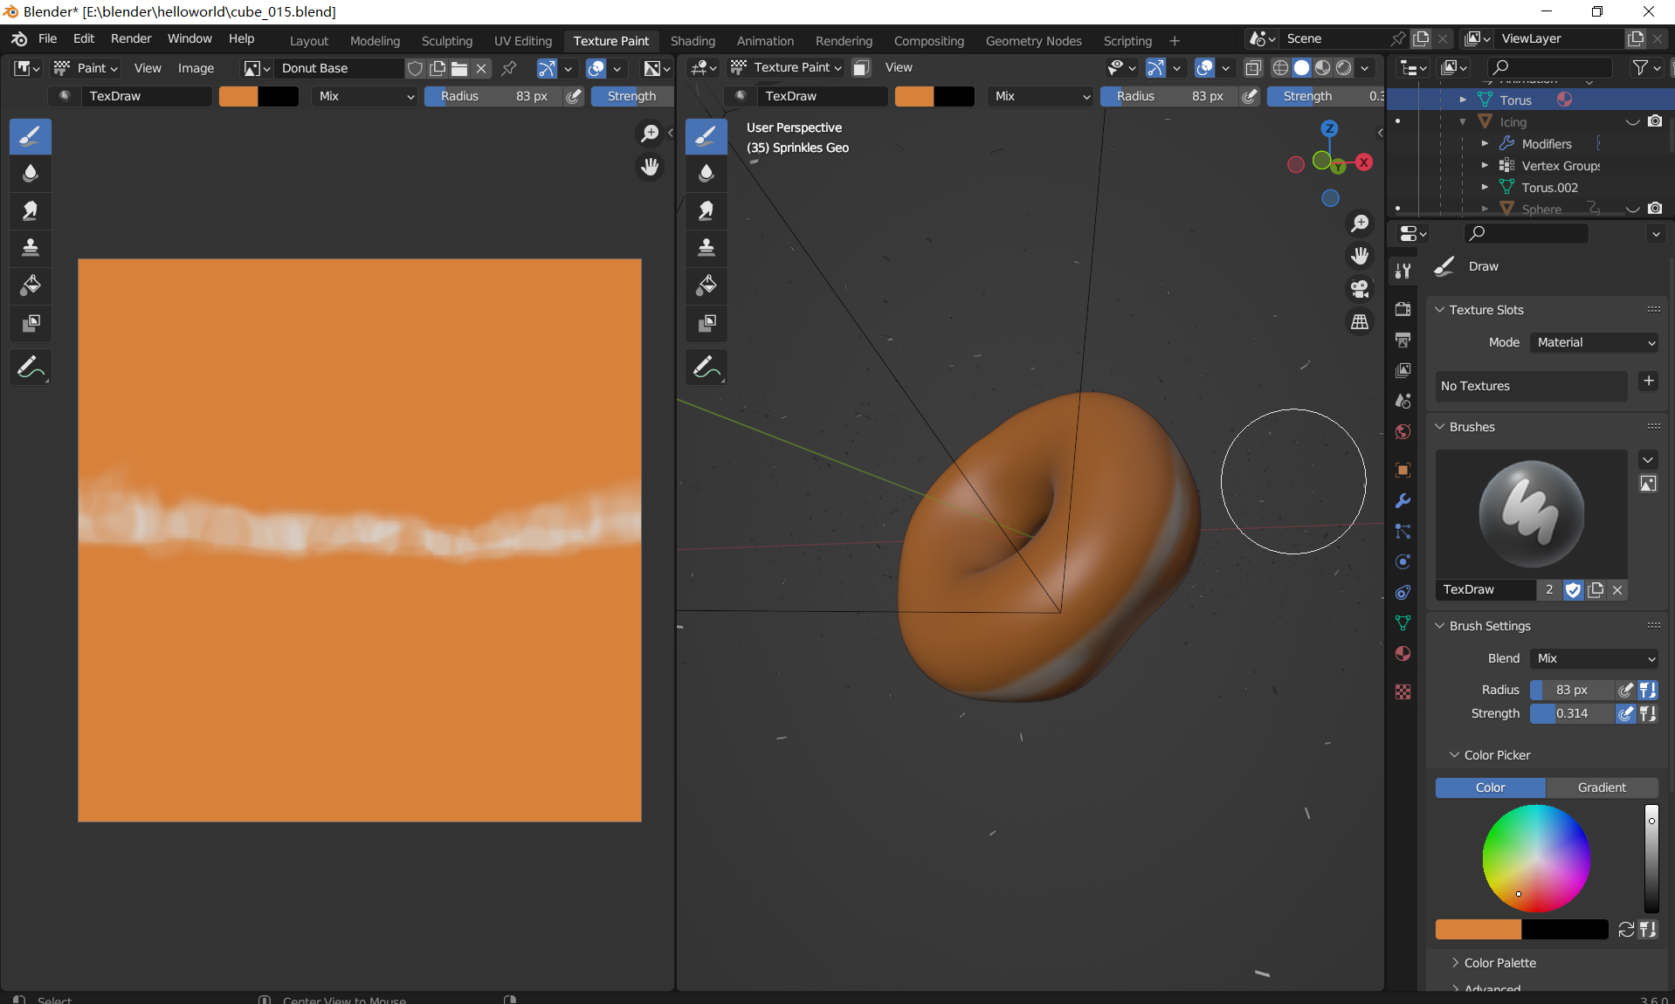The height and width of the screenshot is (1004, 1675).
Task: Select the Clone tool in image editor
Action: tap(31, 248)
